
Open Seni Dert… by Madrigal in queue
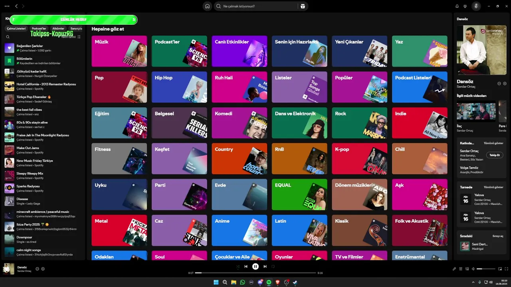[x=481, y=246]
